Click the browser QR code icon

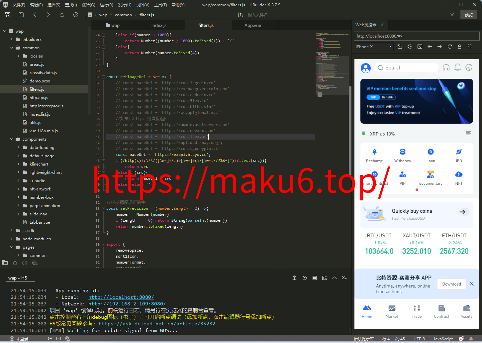point(470,47)
